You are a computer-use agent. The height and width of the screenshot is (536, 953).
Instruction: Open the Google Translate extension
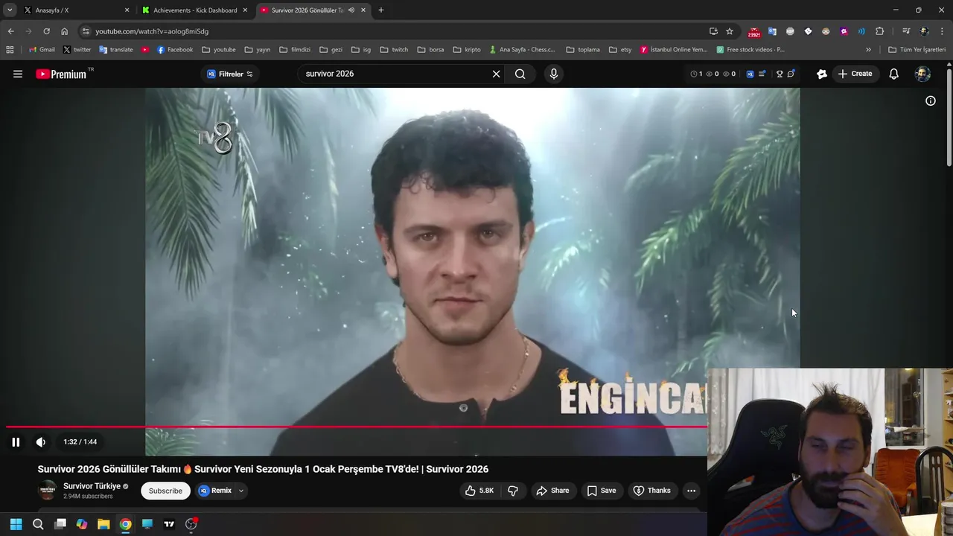coord(772,31)
